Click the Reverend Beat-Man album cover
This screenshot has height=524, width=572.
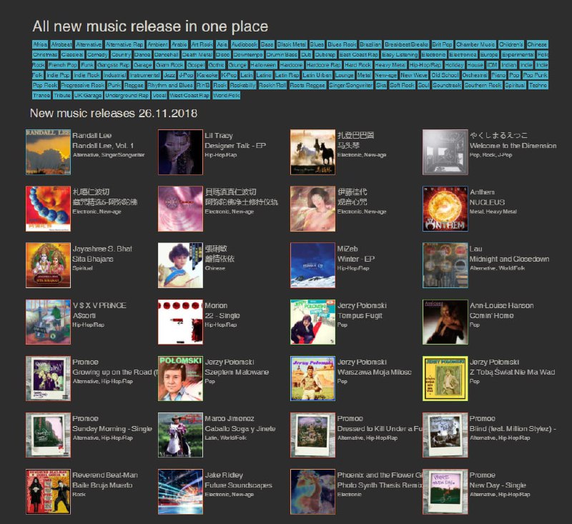coord(48,492)
